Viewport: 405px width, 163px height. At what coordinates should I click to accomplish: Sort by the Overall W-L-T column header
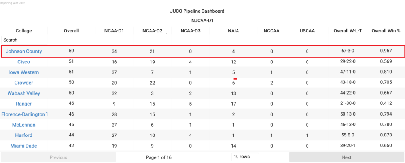pos(348,31)
